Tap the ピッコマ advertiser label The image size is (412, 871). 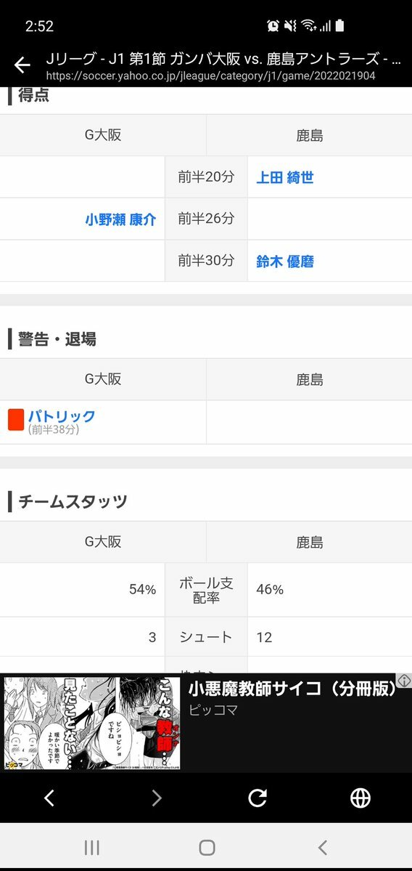point(213,710)
